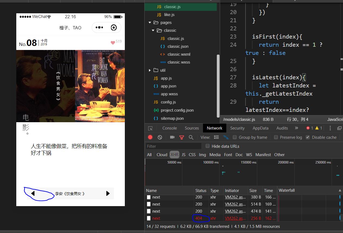Click the yellow warning count badge

pos(319,128)
